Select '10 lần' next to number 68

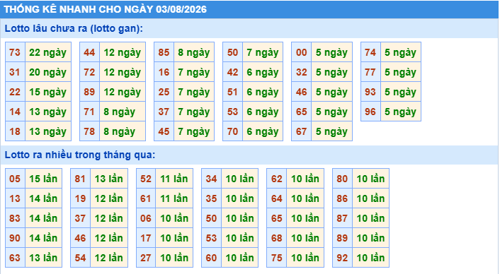click(x=305, y=238)
